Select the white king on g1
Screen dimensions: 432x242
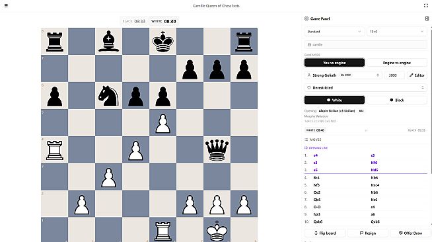(x=217, y=231)
